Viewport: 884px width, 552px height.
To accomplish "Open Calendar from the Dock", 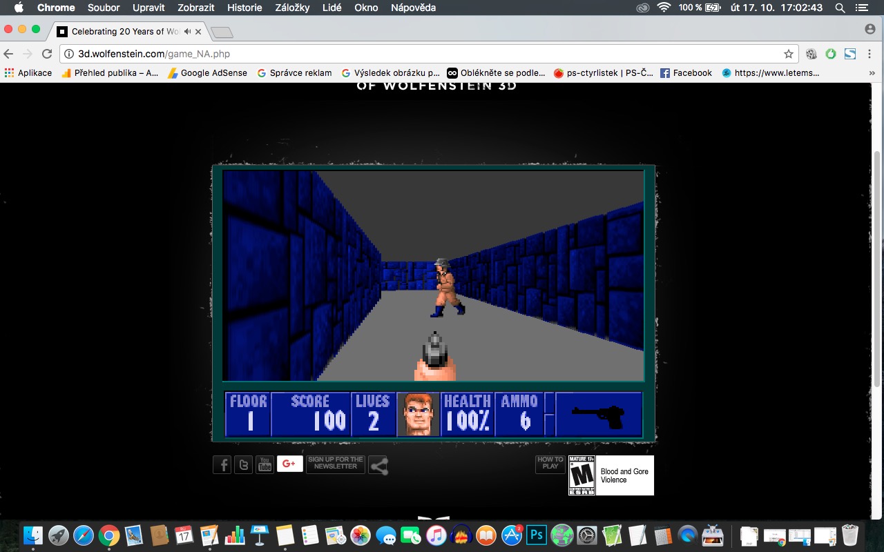I will [184, 535].
